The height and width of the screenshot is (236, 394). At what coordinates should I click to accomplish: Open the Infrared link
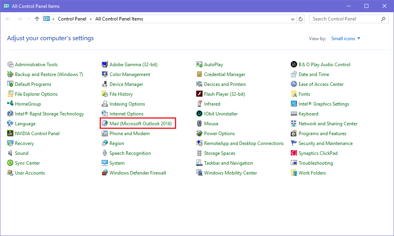[212, 104]
